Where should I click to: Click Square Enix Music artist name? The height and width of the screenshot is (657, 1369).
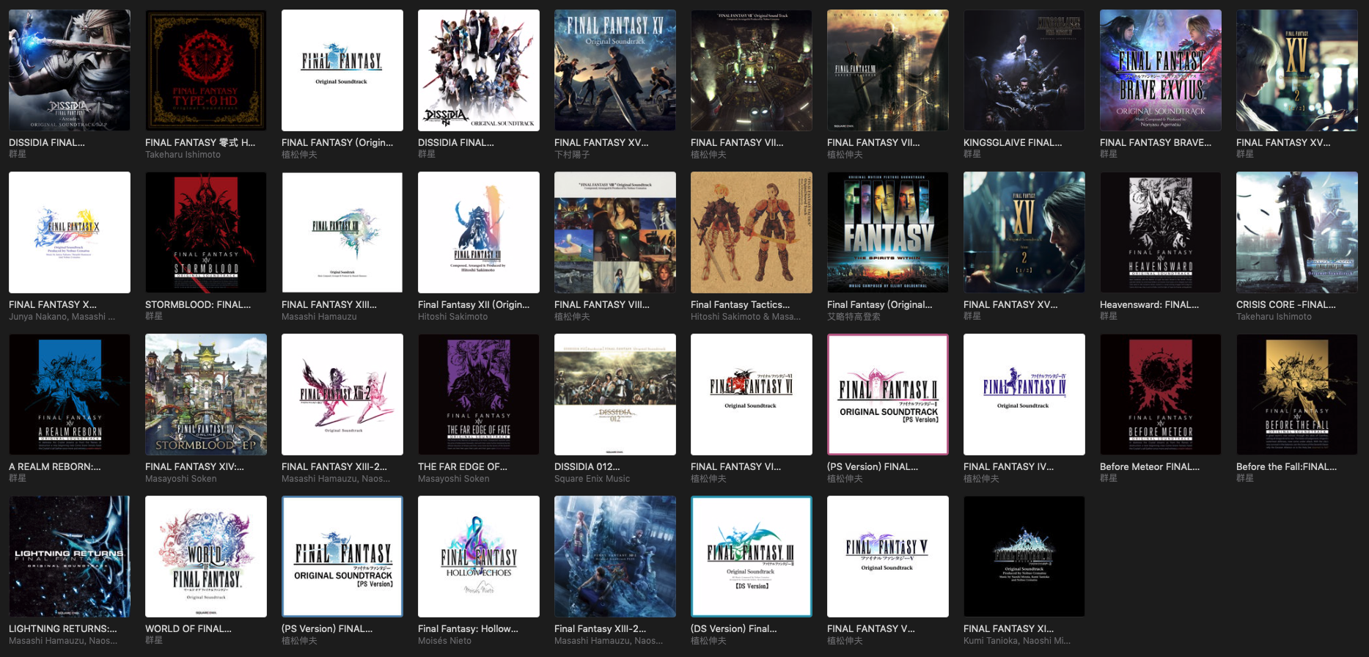[x=592, y=479]
